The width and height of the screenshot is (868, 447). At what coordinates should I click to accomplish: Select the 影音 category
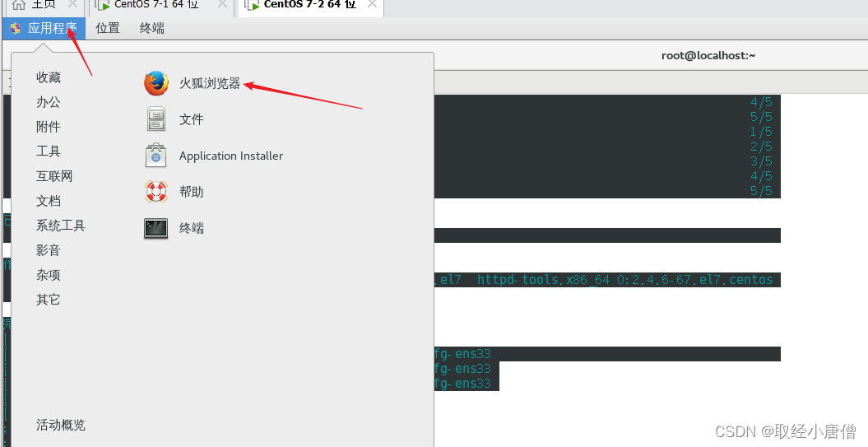point(49,250)
